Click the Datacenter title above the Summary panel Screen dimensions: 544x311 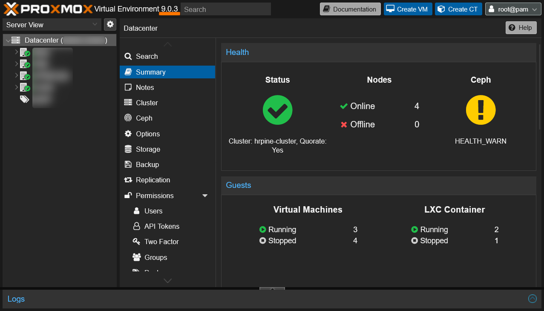coord(141,28)
